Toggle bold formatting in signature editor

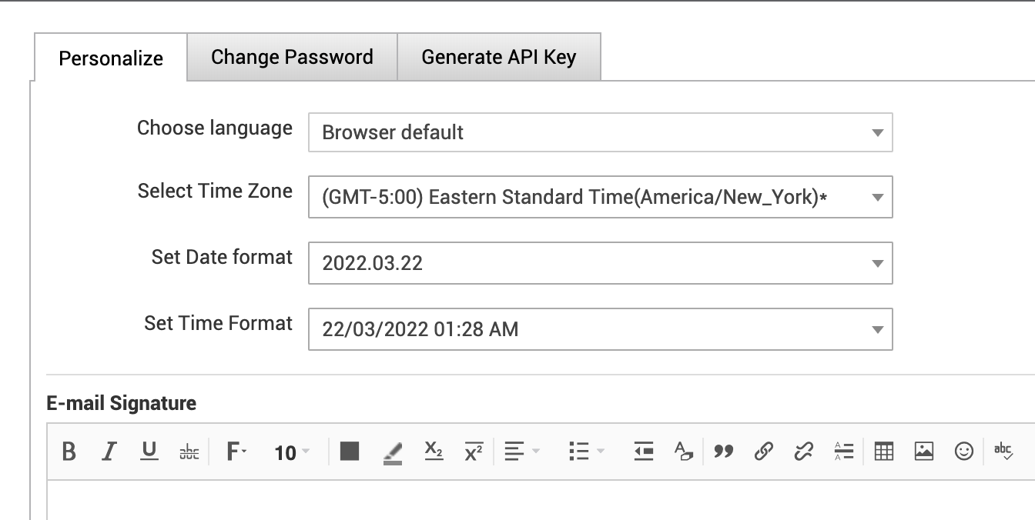tap(69, 452)
